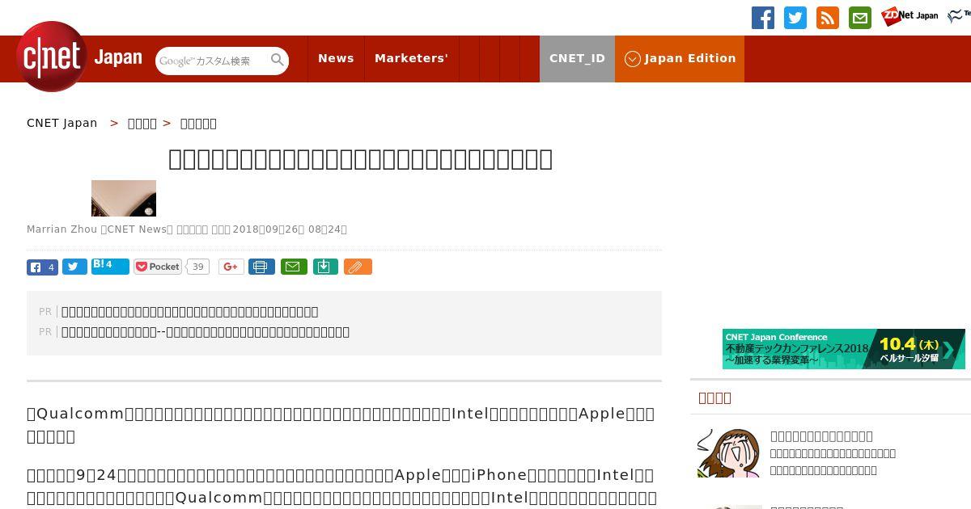The image size is (971, 509).
Task: Open the CNET_ID menu
Action: [577, 58]
